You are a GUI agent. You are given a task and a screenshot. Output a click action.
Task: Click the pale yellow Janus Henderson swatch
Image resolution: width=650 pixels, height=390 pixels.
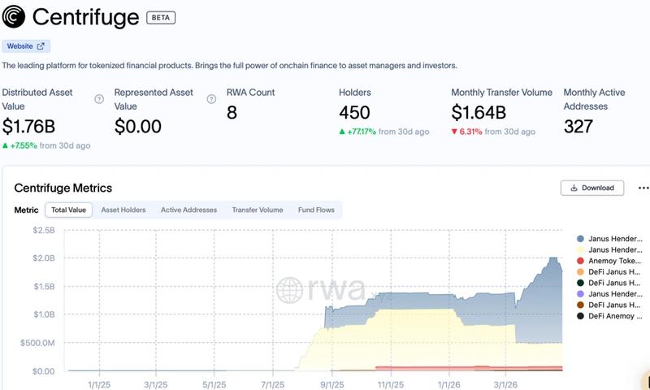tap(580, 250)
